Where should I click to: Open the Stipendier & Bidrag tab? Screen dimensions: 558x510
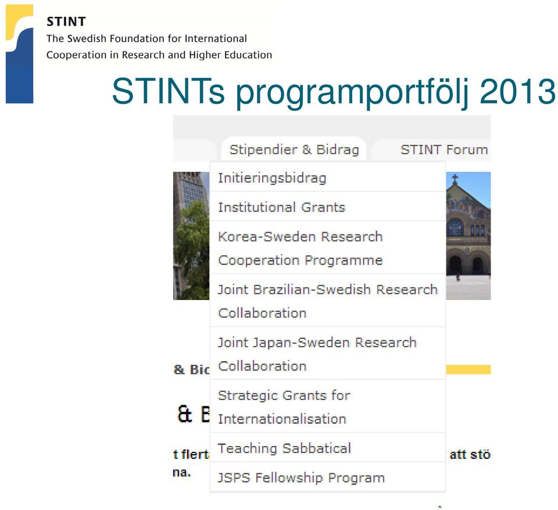294,149
